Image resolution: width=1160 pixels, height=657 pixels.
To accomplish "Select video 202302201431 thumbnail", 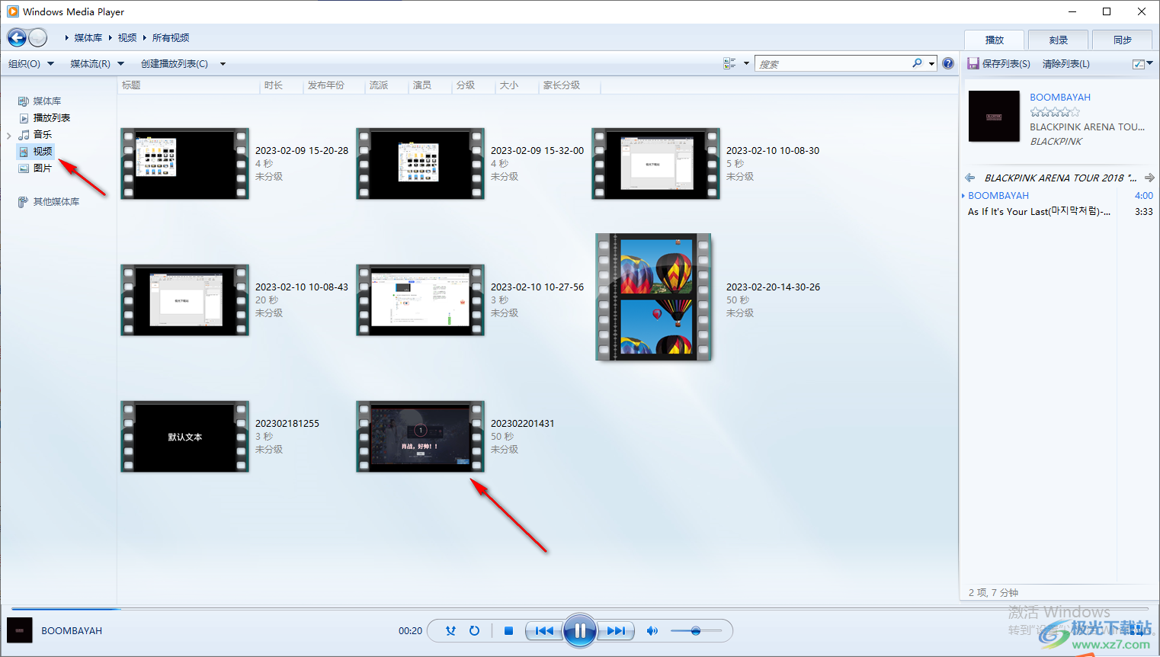I will [x=420, y=437].
